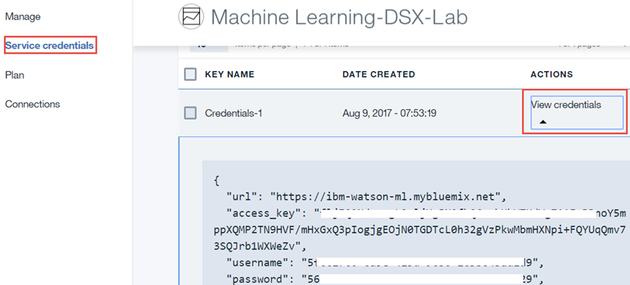630x285 pixels.
Task: Click the Machine Learning service chart icon
Action: [x=191, y=16]
